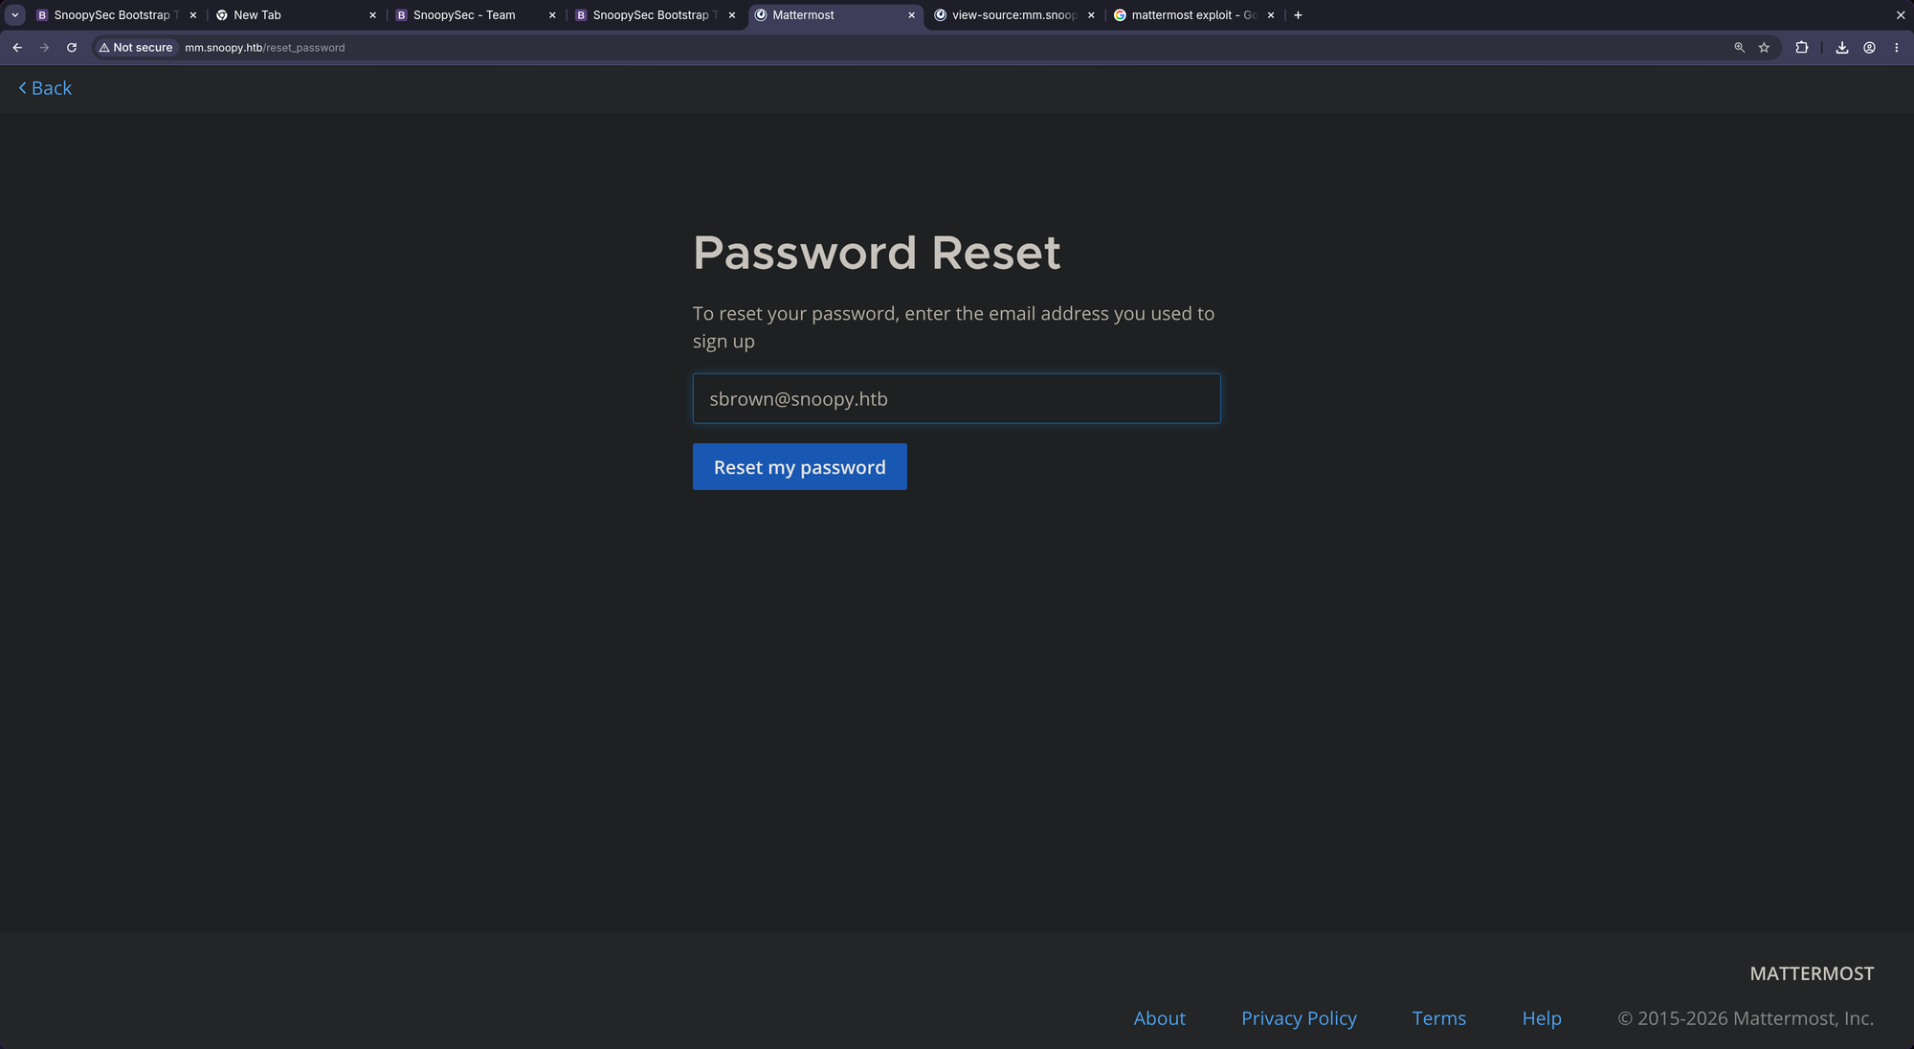Click the address bar URL mm.snoopy.htb/reset_password

click(x=265, y=48)
